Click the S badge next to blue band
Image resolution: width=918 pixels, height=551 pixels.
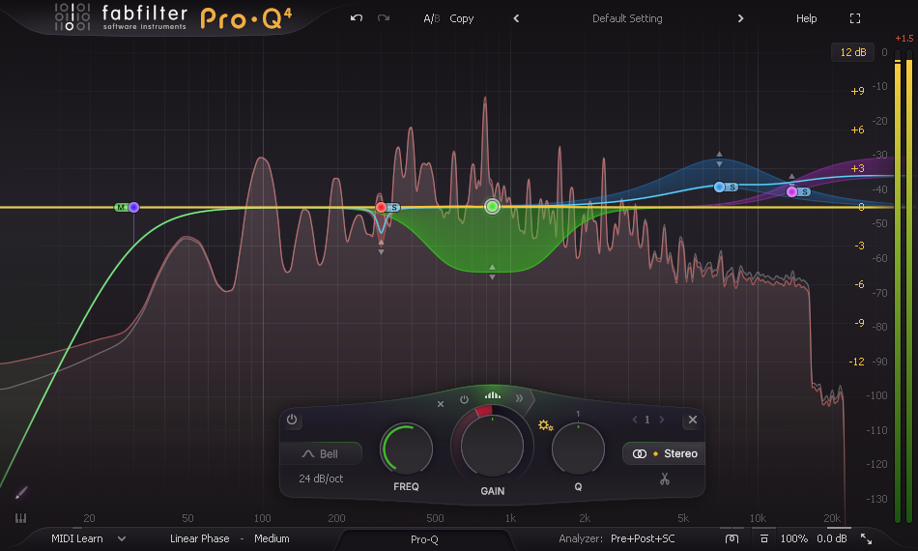pyautogui.click(x=732, y=188)
